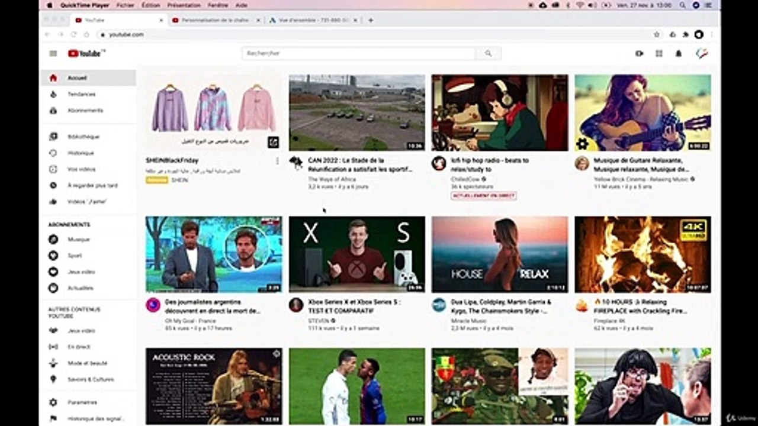Open the macOS Wi-Fi status icon
The width and height of the screenshot is (758, 426).
coord(580,5)
